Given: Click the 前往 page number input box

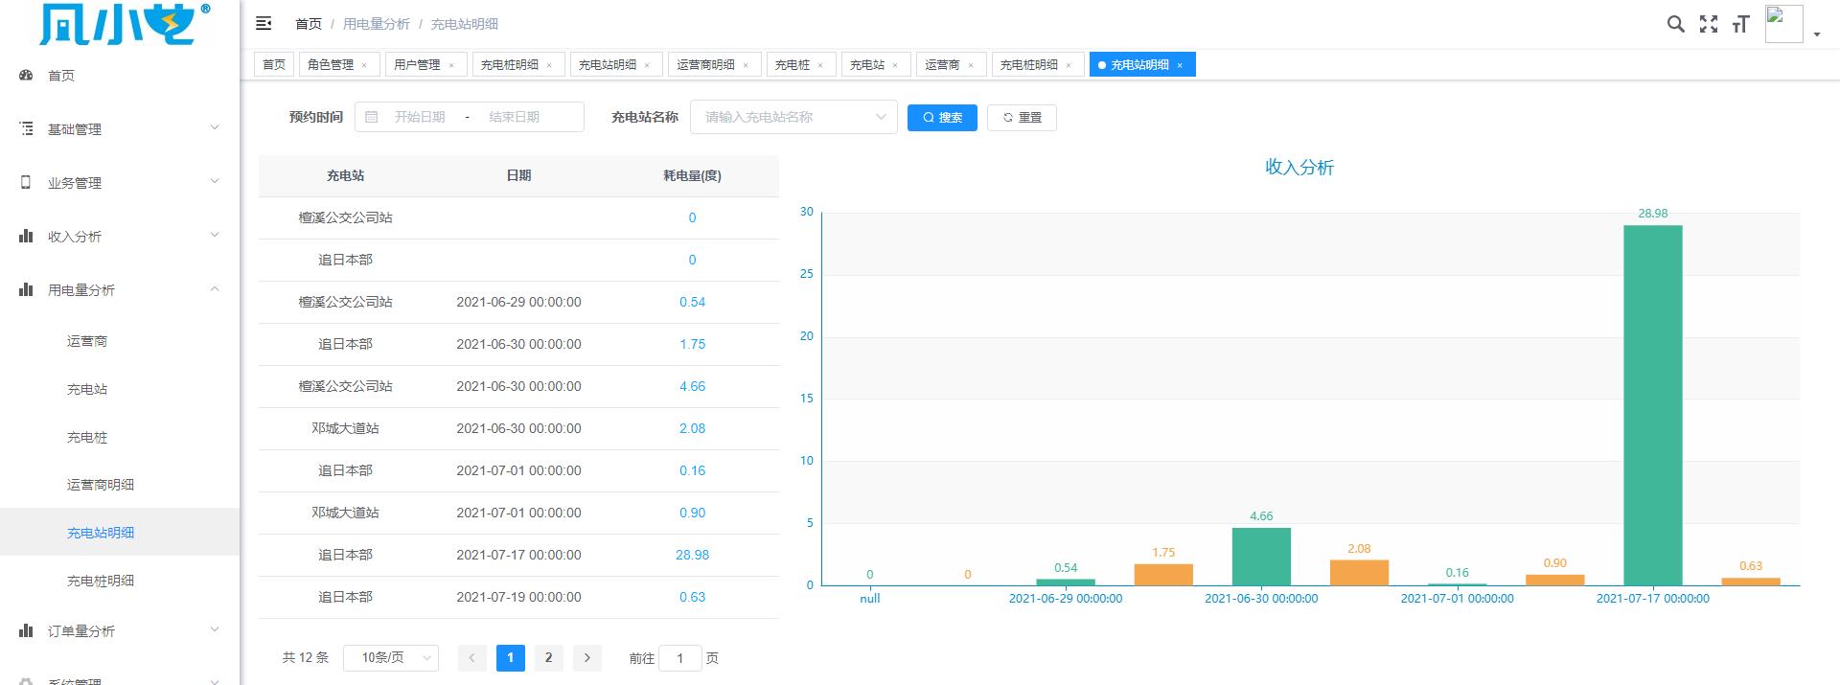Looking at the screenshot, I should 679,658.
